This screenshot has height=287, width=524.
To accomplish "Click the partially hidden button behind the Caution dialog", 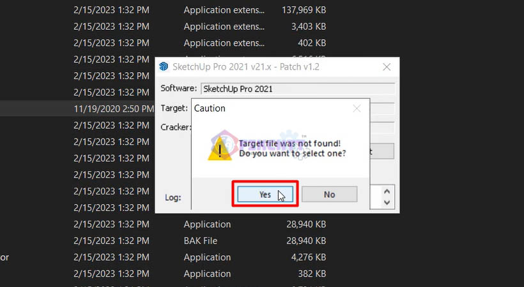I will (x=382, y=152).
